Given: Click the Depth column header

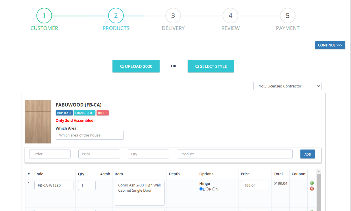Looking at the screenshot, I should [174, 174].
